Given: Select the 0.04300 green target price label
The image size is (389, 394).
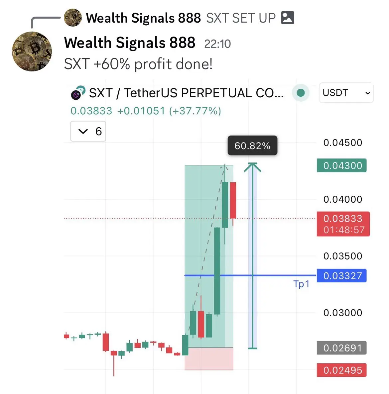Looking at the screenshot, I should 341,165.
